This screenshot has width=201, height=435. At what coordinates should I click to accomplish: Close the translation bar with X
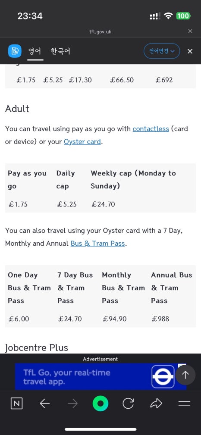(190, 51)
